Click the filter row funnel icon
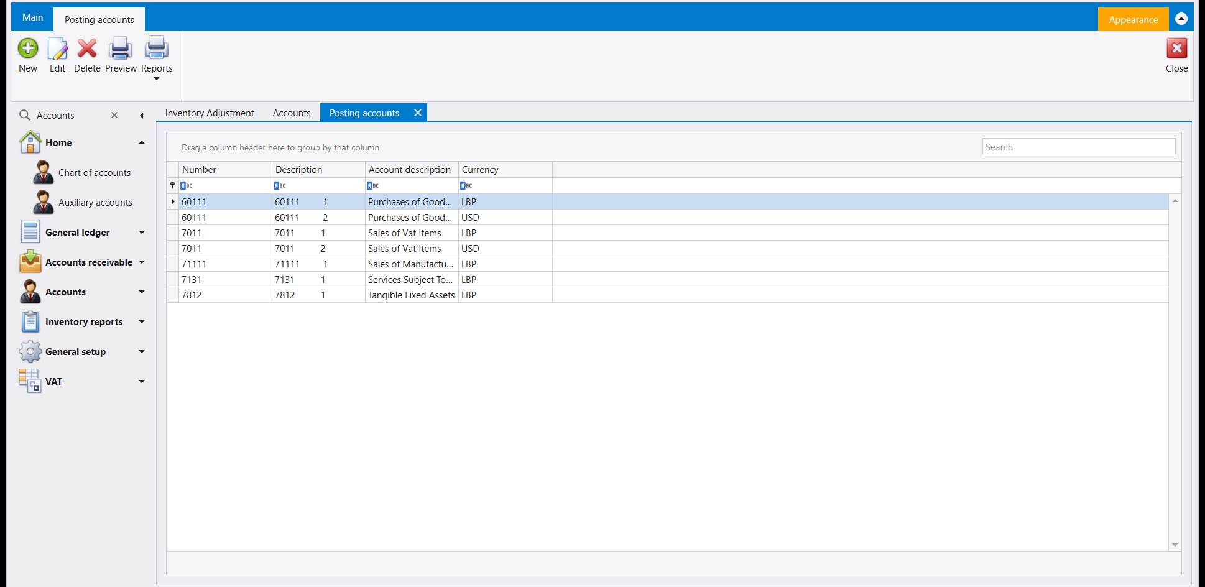This screenshot has width=1205, height=587. point(173,185)
